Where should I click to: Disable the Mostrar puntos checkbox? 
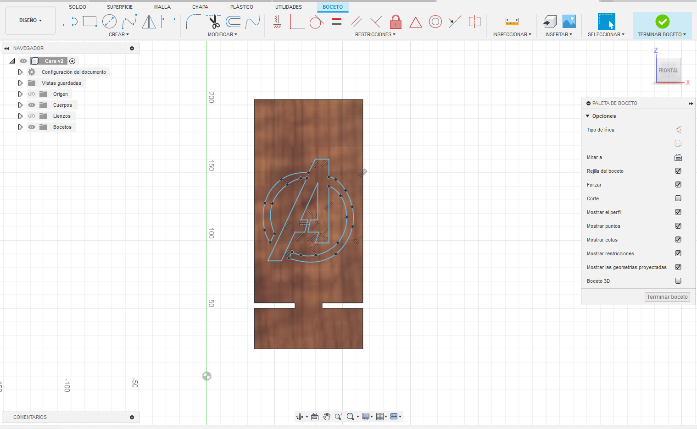[678, 225]
